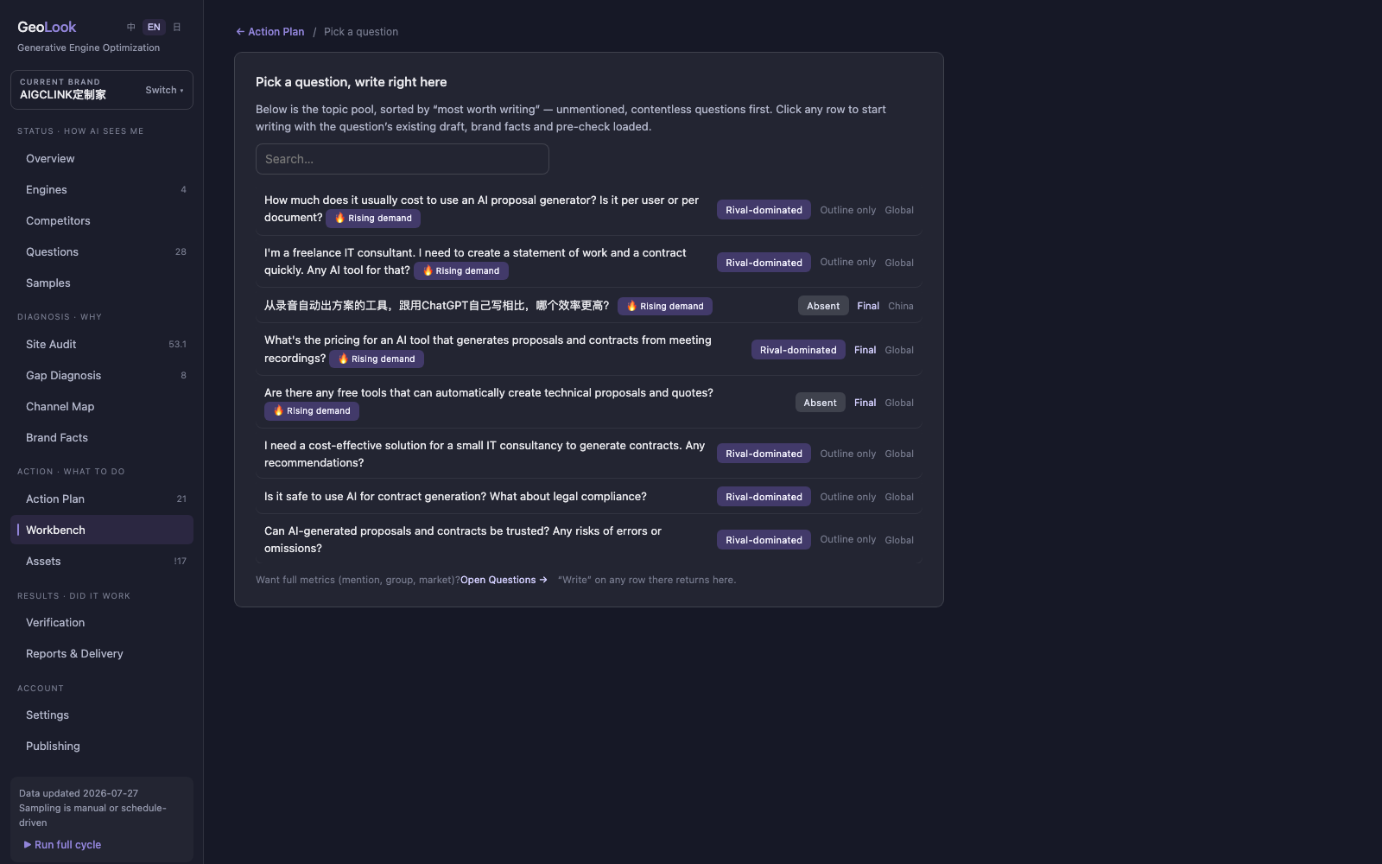Image resolution: width=1382 pixels, height=864 pixels.
Task: Run full cycle play icon
Action: (28, 845)
